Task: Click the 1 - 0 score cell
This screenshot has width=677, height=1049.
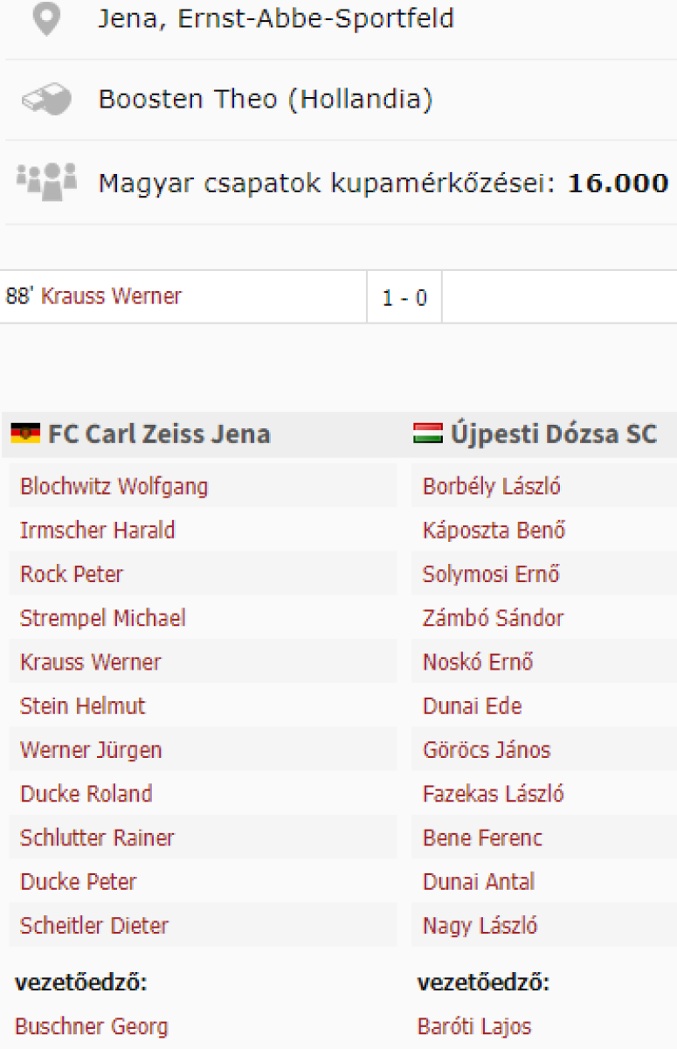Action: click(x=404, y=297)
